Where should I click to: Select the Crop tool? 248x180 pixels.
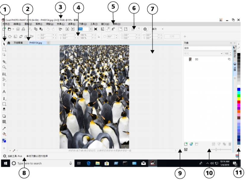point(4,61)
